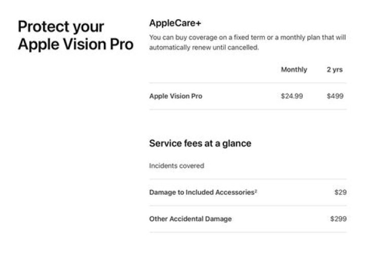
Task: Click the large "Protect your" heading line
Action: (x=61, y=26)
